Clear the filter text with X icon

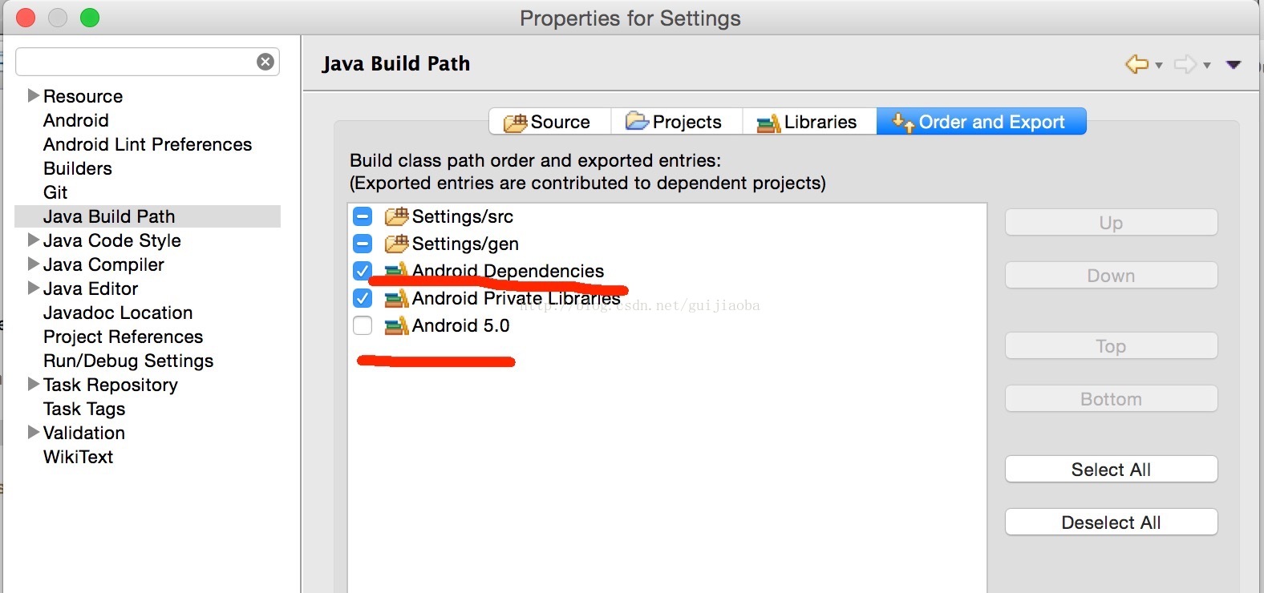(x=265, y=62)
